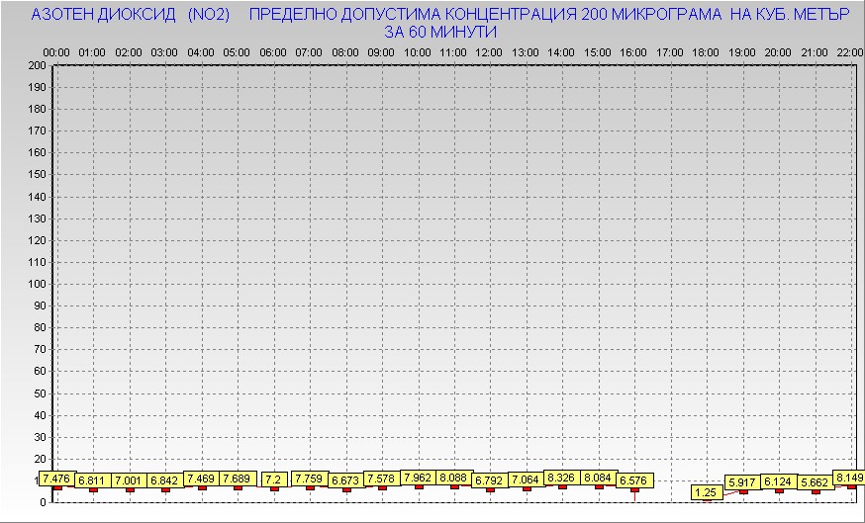The width and height of the screenshot is (865, 523).
Task: Select the 6.673 data label
Action: pos(345,480)
